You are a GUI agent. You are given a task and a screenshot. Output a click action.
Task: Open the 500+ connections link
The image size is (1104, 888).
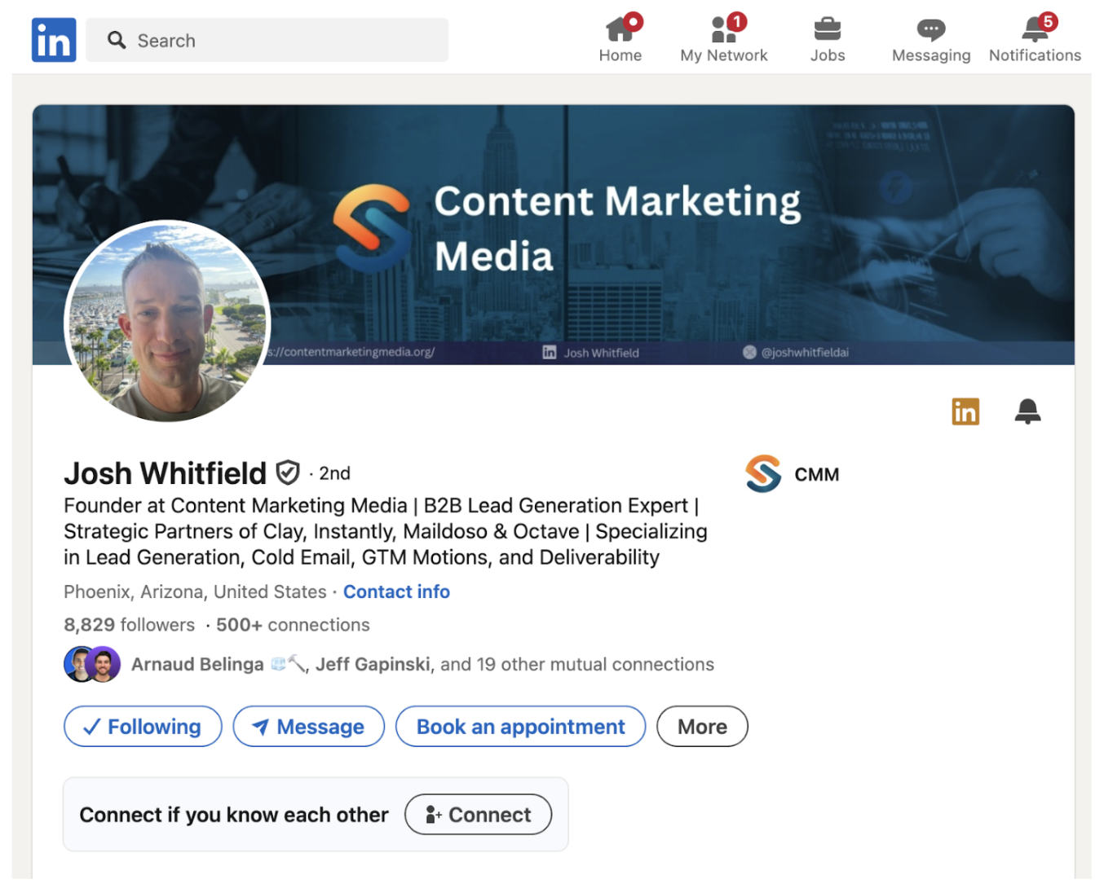point(293,625)
